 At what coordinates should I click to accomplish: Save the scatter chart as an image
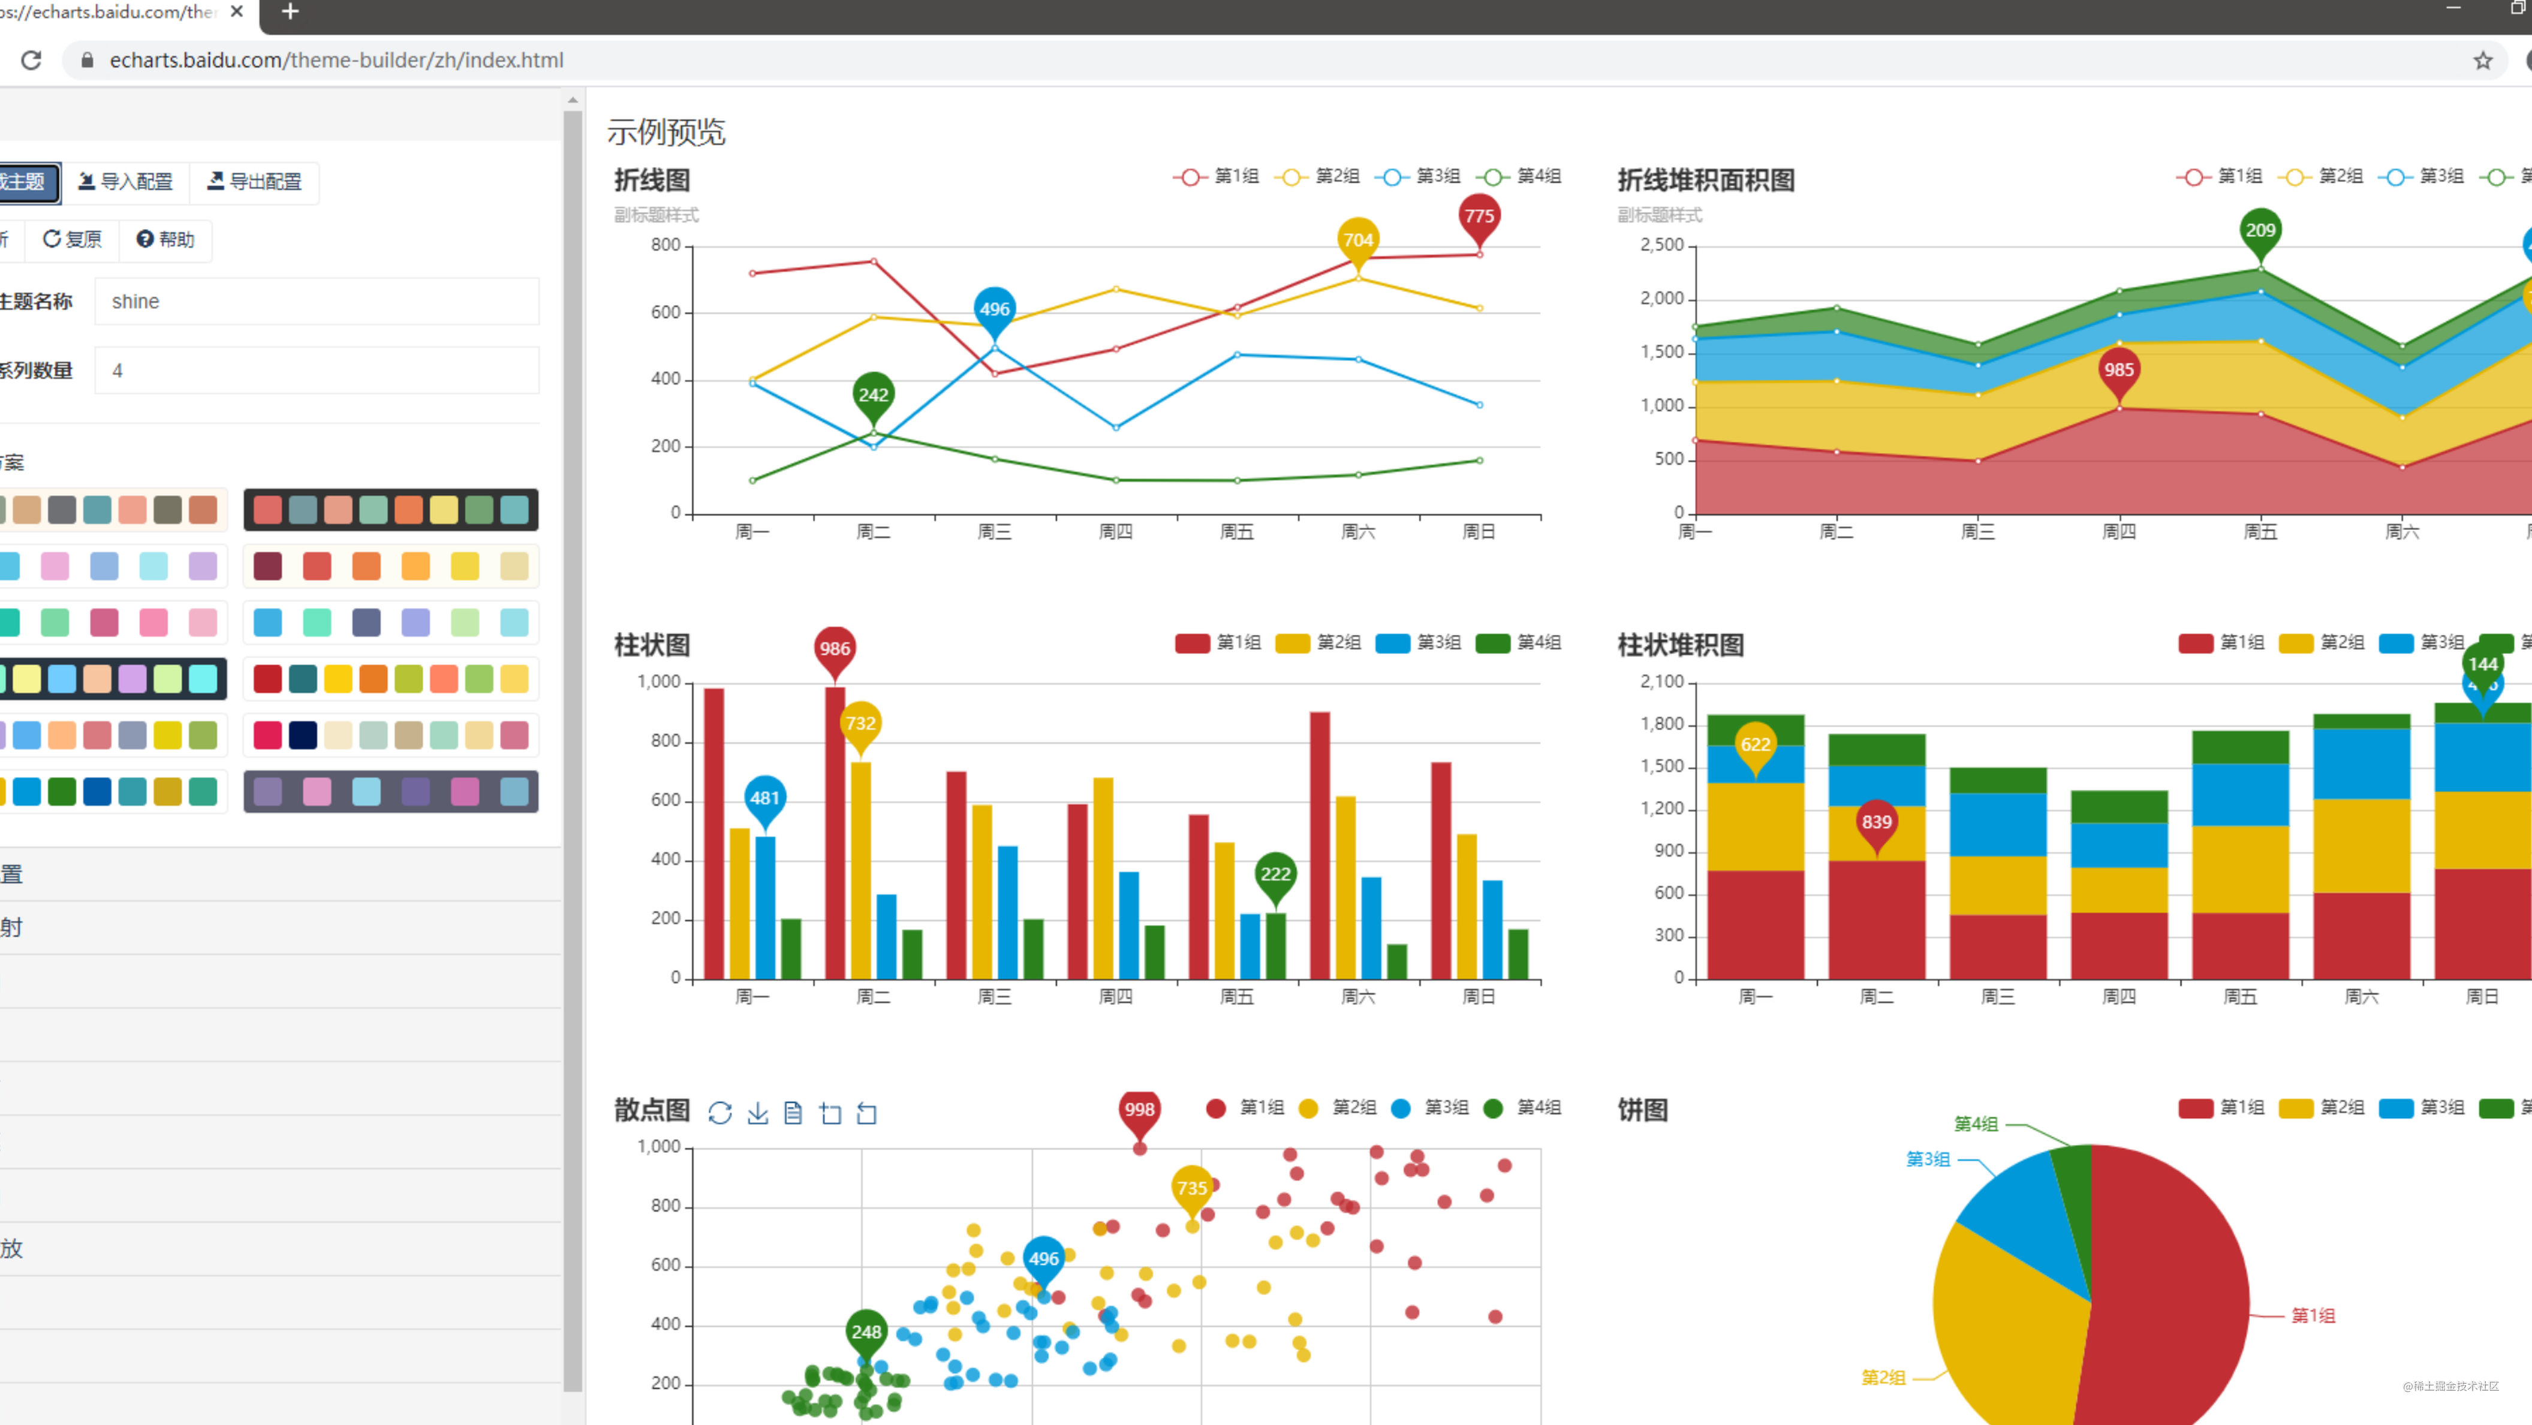coord(757,1113)
